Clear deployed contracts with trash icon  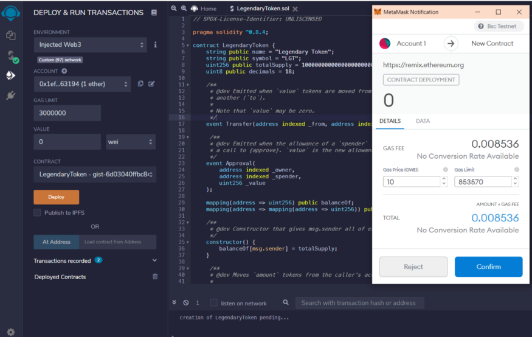pos(155,277)
